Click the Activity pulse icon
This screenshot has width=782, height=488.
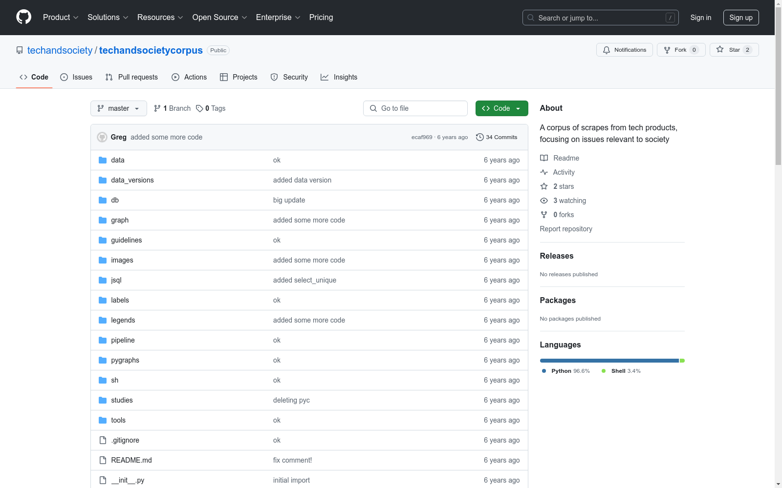(544, 172)
